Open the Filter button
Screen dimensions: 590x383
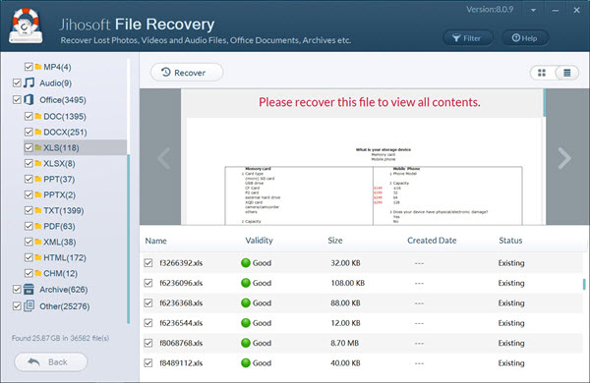(467, 38)
